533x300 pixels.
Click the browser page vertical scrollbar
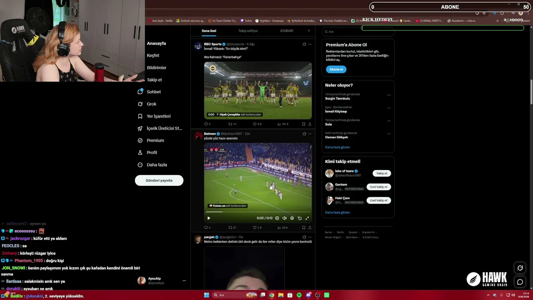(531, 92)
